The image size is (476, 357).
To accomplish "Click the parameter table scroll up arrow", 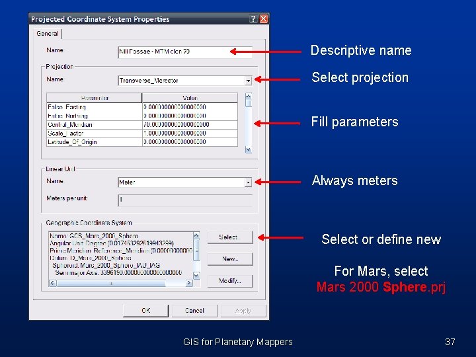I will [249, 97].
